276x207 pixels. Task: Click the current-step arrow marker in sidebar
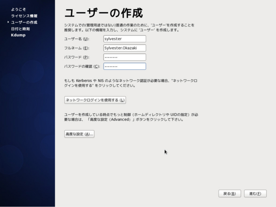pyautogui.click(x=8, y=22)
